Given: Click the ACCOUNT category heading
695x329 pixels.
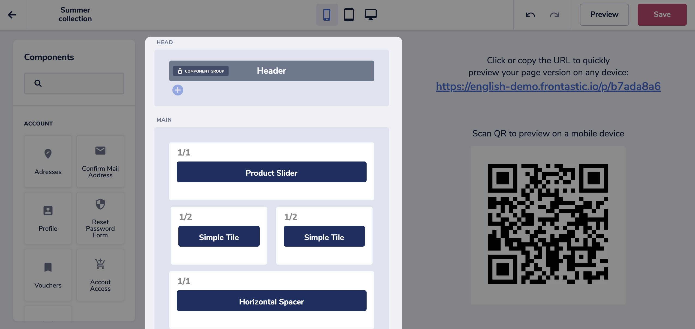Looking at the screenshot, I should coord(38,124).
